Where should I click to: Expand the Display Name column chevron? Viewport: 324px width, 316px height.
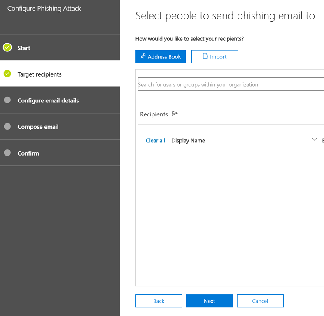click(x=315, y=140)
